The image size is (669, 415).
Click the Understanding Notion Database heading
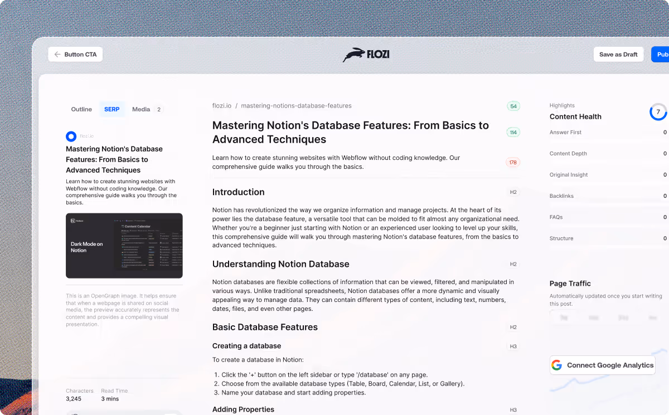(x=281, y=264)
